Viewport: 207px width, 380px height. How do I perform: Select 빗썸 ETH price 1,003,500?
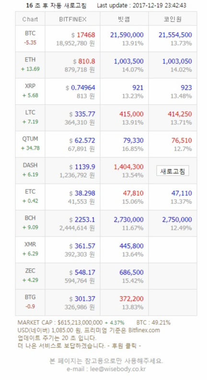click(129, 61)
